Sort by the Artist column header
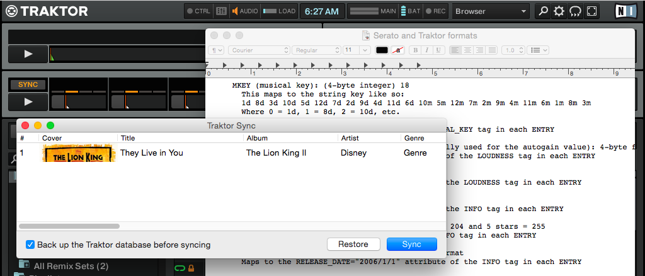 pos(369,138)
